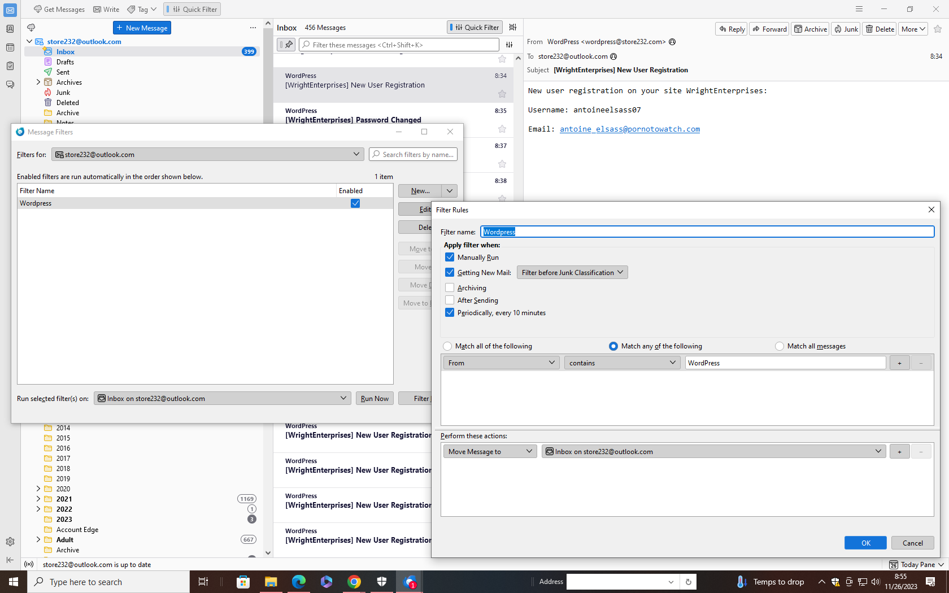Click the New Message button
Viewport: 949px width, 593px height.
(142, 28)
